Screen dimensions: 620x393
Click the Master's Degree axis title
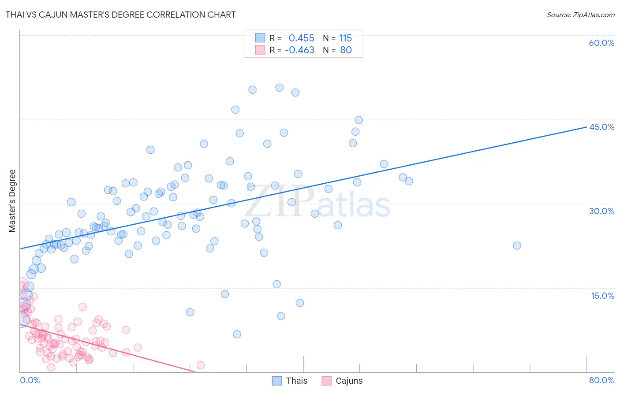12,201
